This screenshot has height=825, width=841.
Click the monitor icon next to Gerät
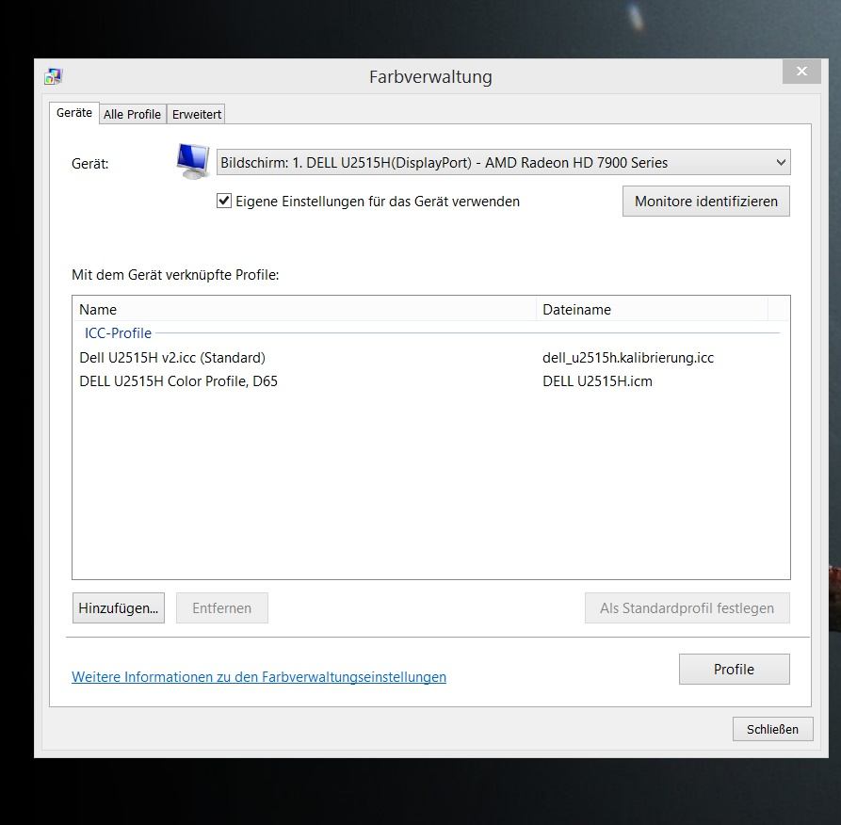(192, 161)
